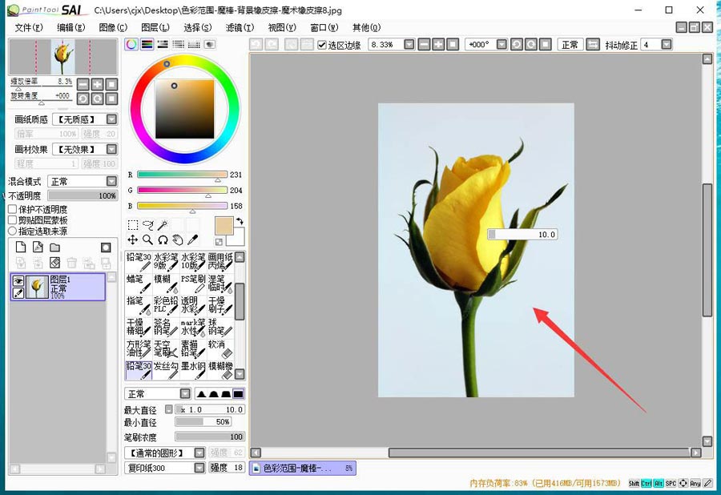Choose the move layer tool
721x495 pixels.
(132, 240)
